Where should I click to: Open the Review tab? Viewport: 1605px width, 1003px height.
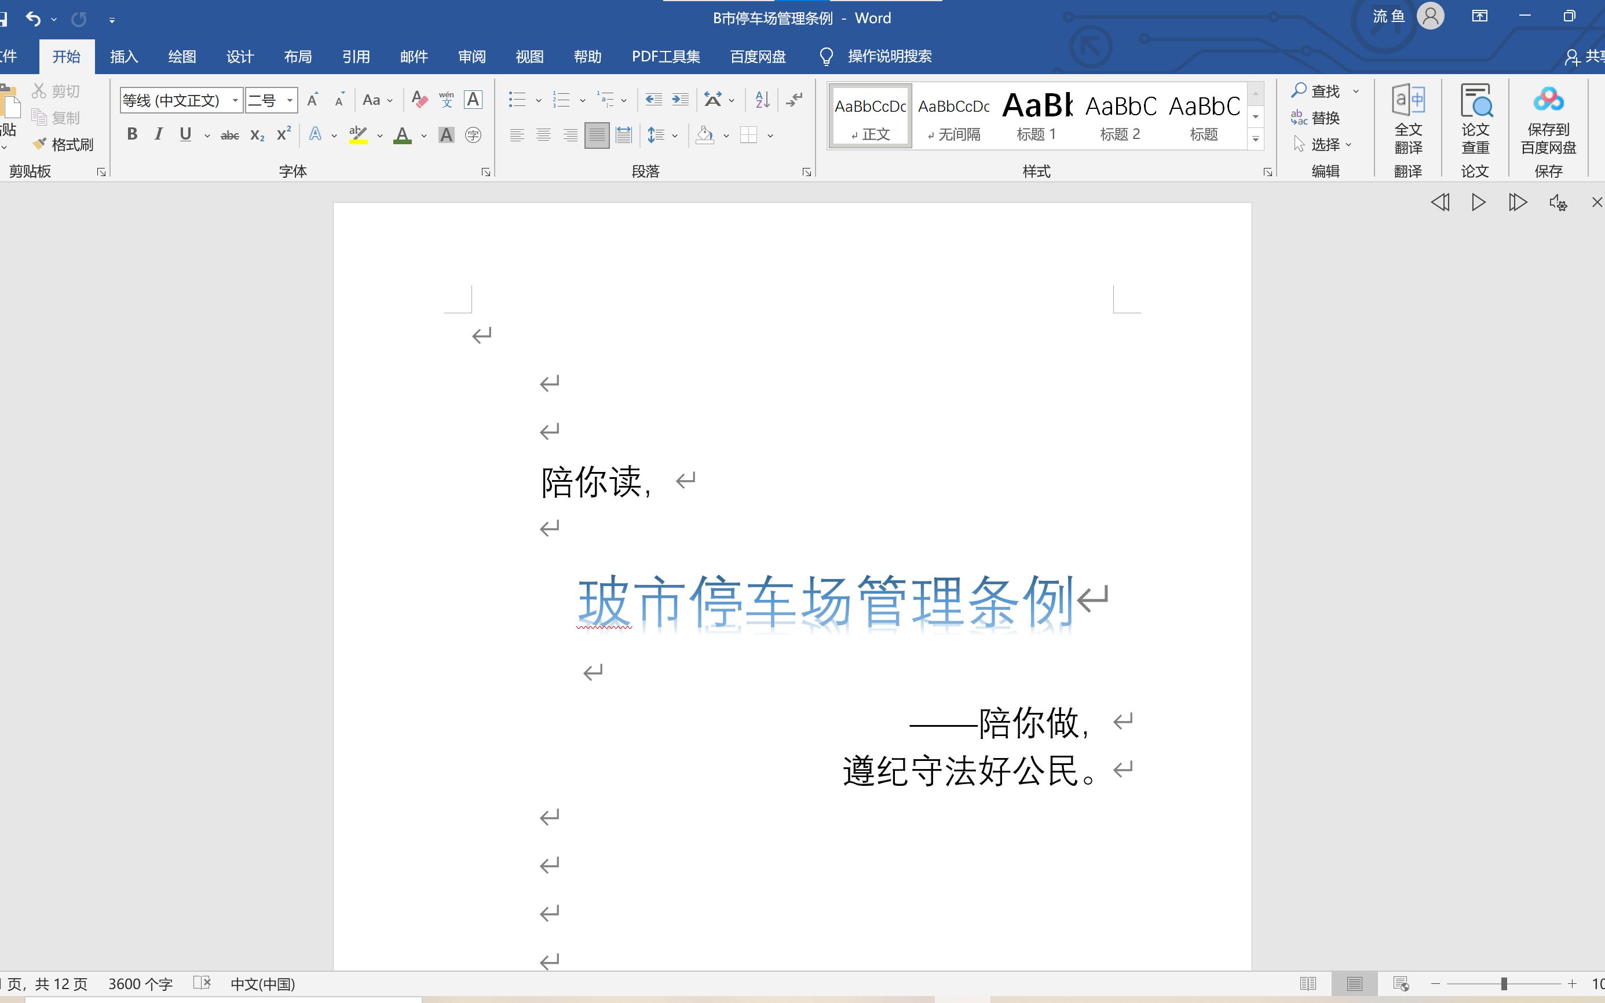tap(471, 56)
